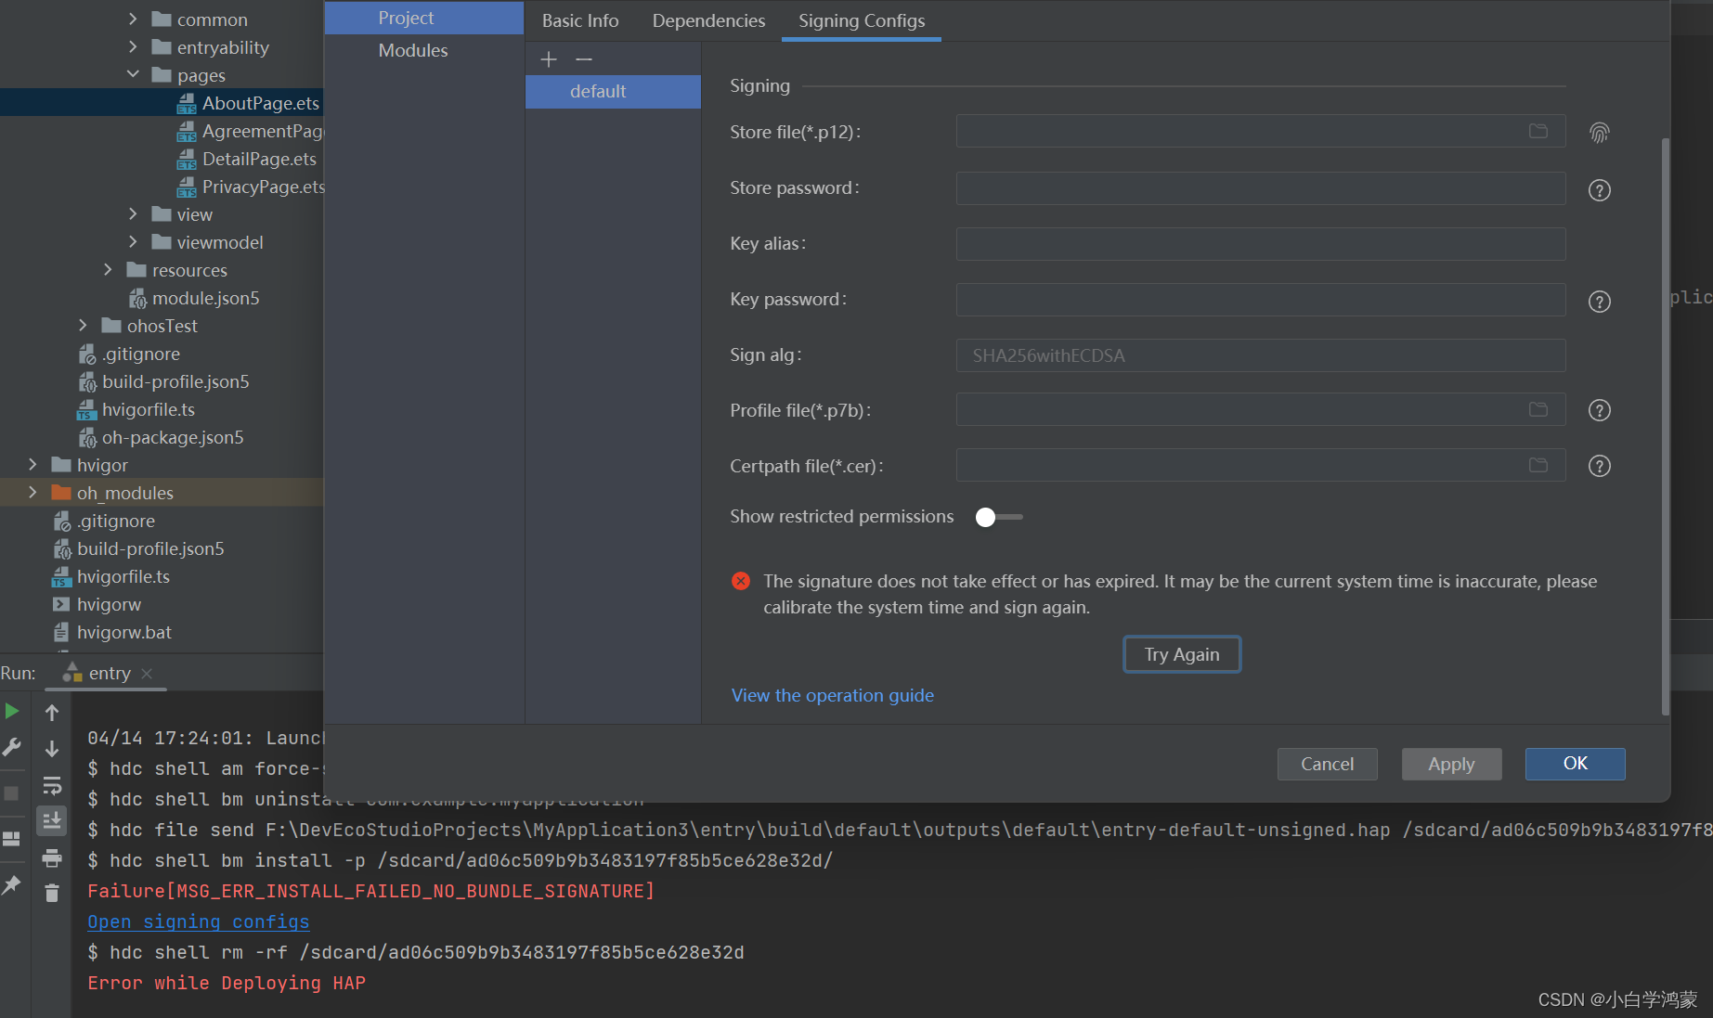Click the Apply button

(x=1451, y=764)
